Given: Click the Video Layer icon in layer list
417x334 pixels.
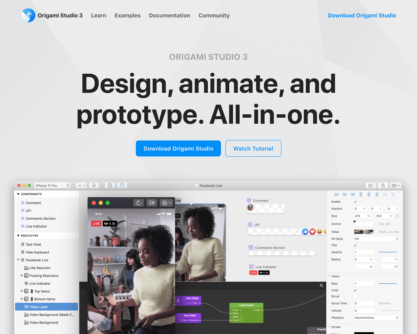Looking at the screenshot, I should click(x=26, y=307).
